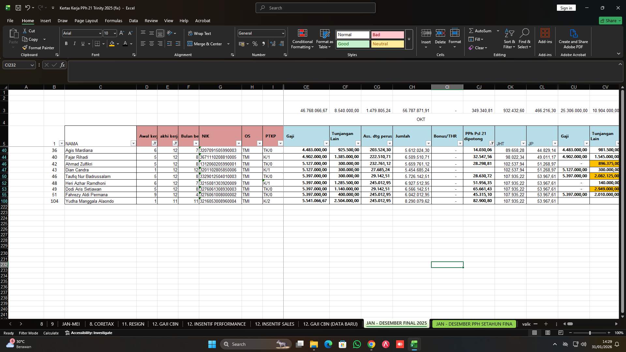Open the filter dropdown on NAMA column
Screen dimensions: 626x352
tap(133, 143)
